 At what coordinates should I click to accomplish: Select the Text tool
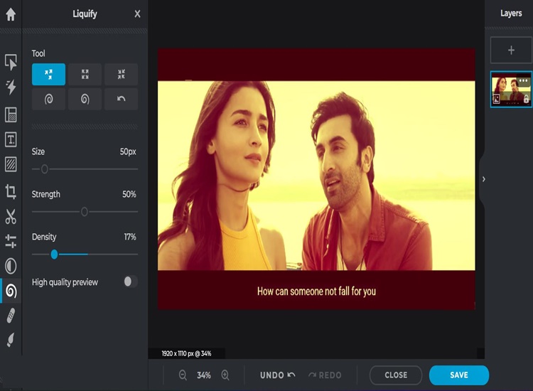[x=11, y=139]
